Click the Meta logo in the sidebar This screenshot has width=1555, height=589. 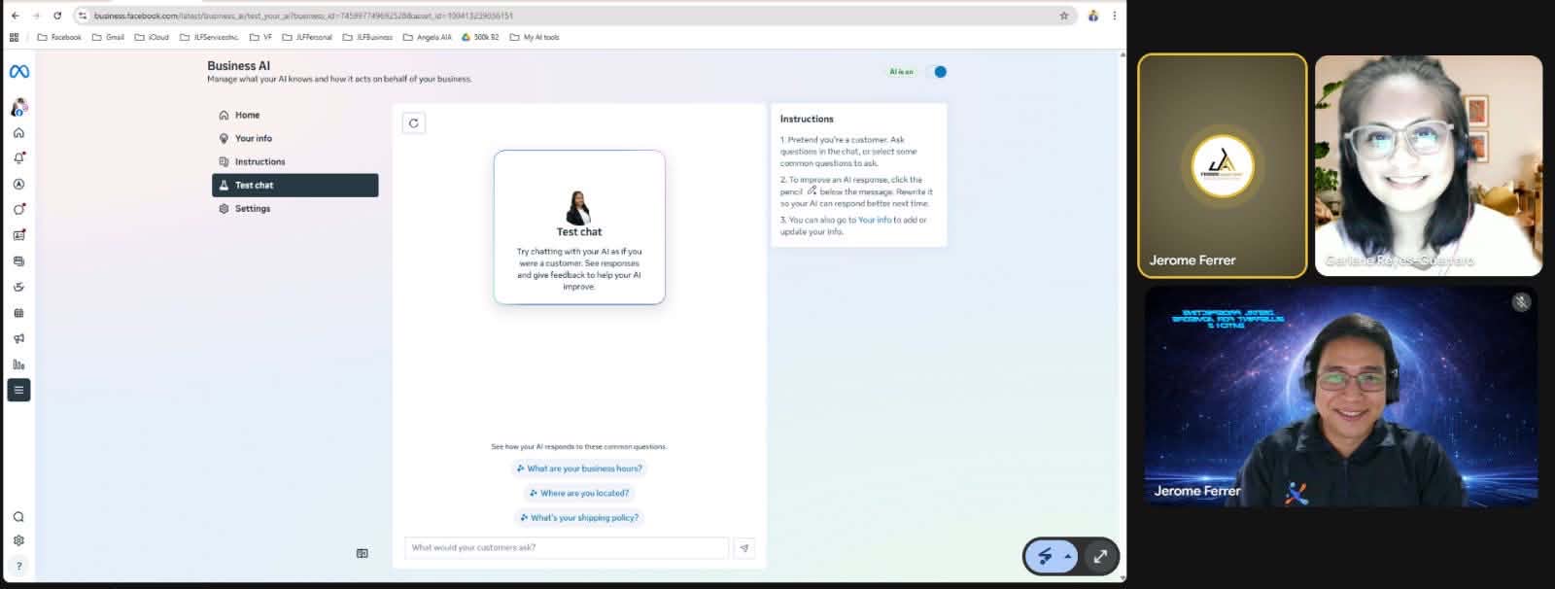point(18,72)
